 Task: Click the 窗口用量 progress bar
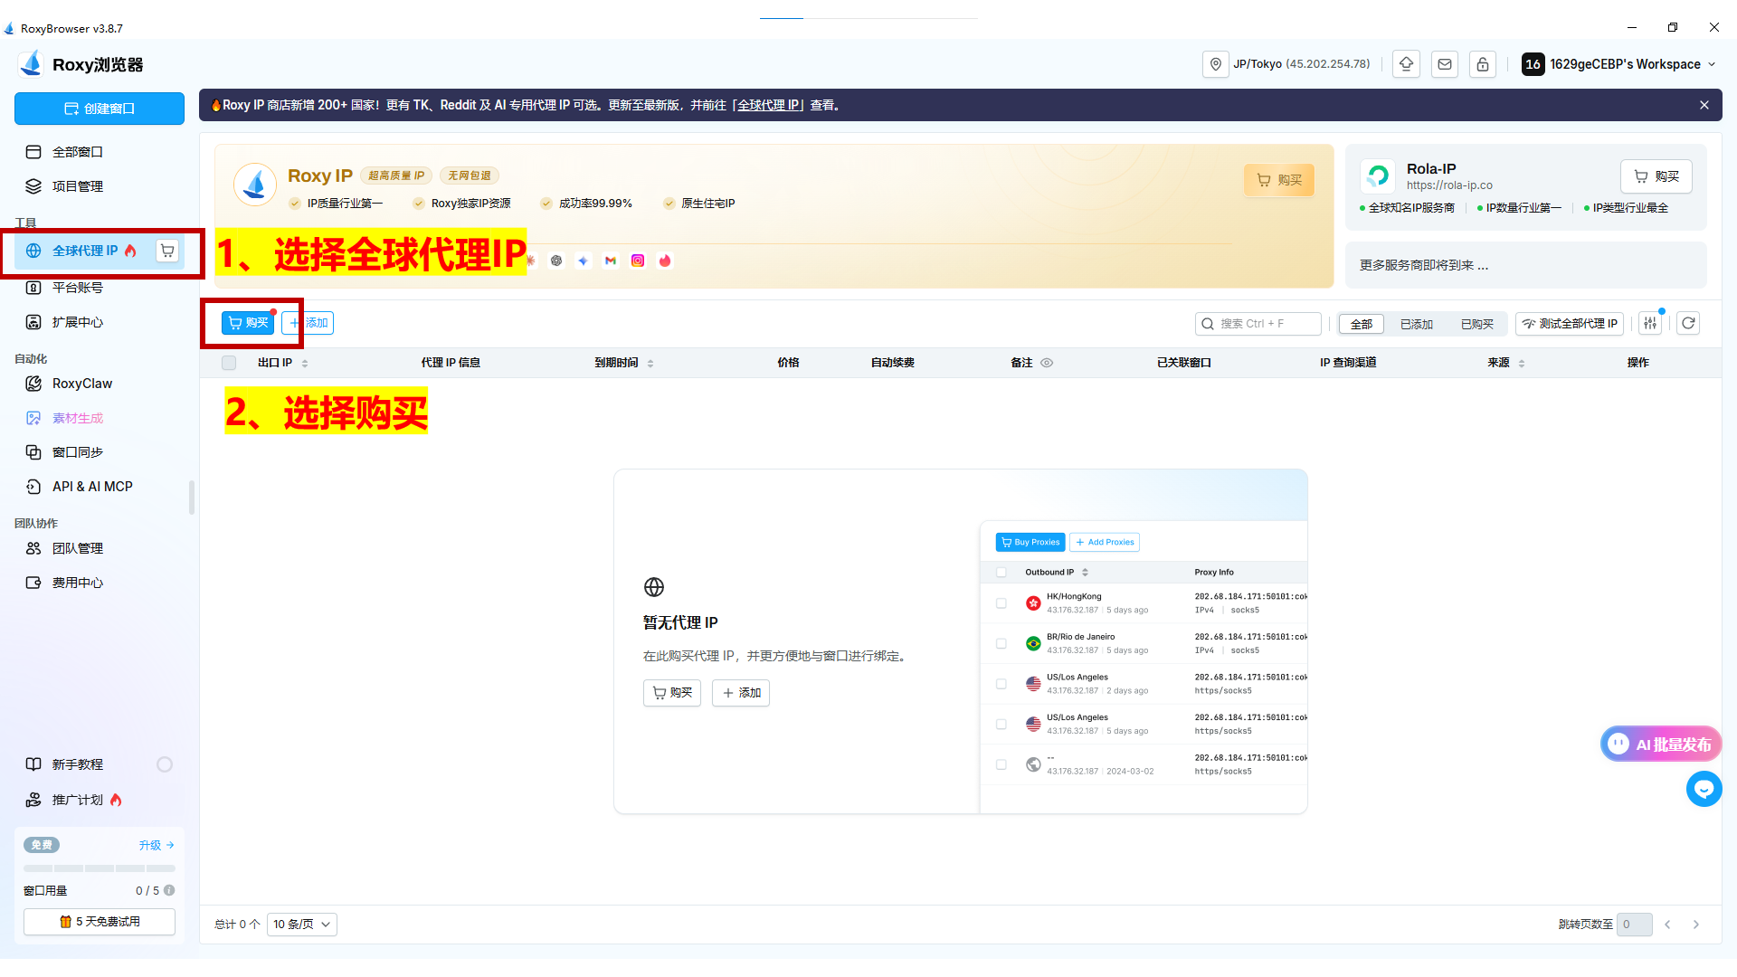click(x=100, y=868)
